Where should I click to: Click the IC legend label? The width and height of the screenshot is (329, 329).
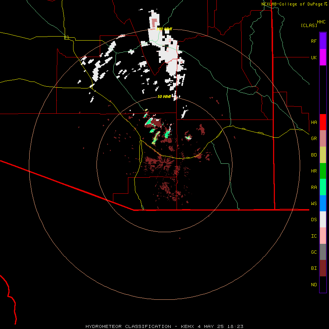coord(314,236)
